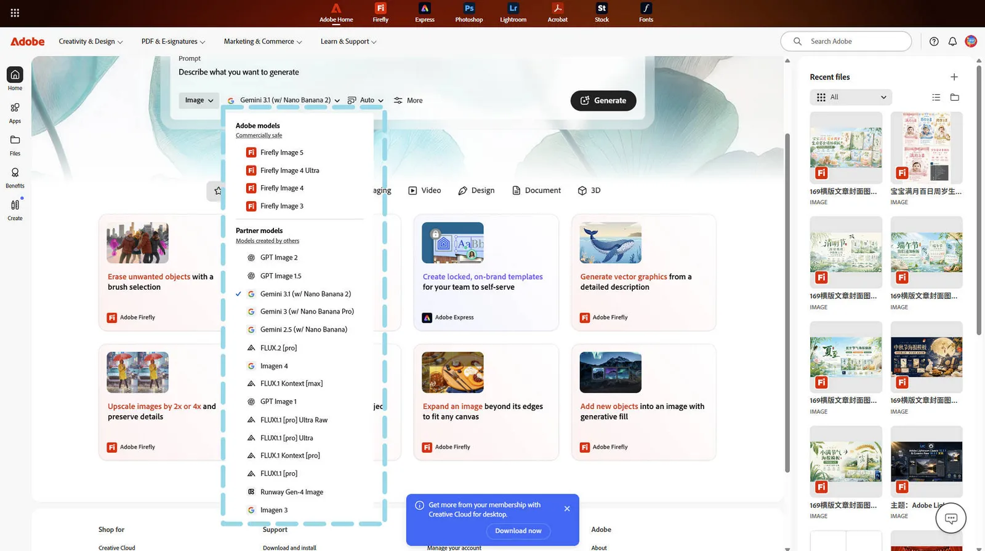The height and width of the screenshot is (551, 985).
Task: Click the Search Adobe field
Action: click(x=846, y=41)
